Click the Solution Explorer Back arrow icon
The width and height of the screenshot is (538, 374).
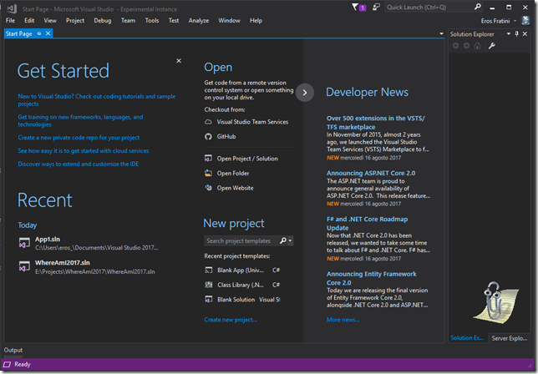pyautogui.click(x=455, y=46)
